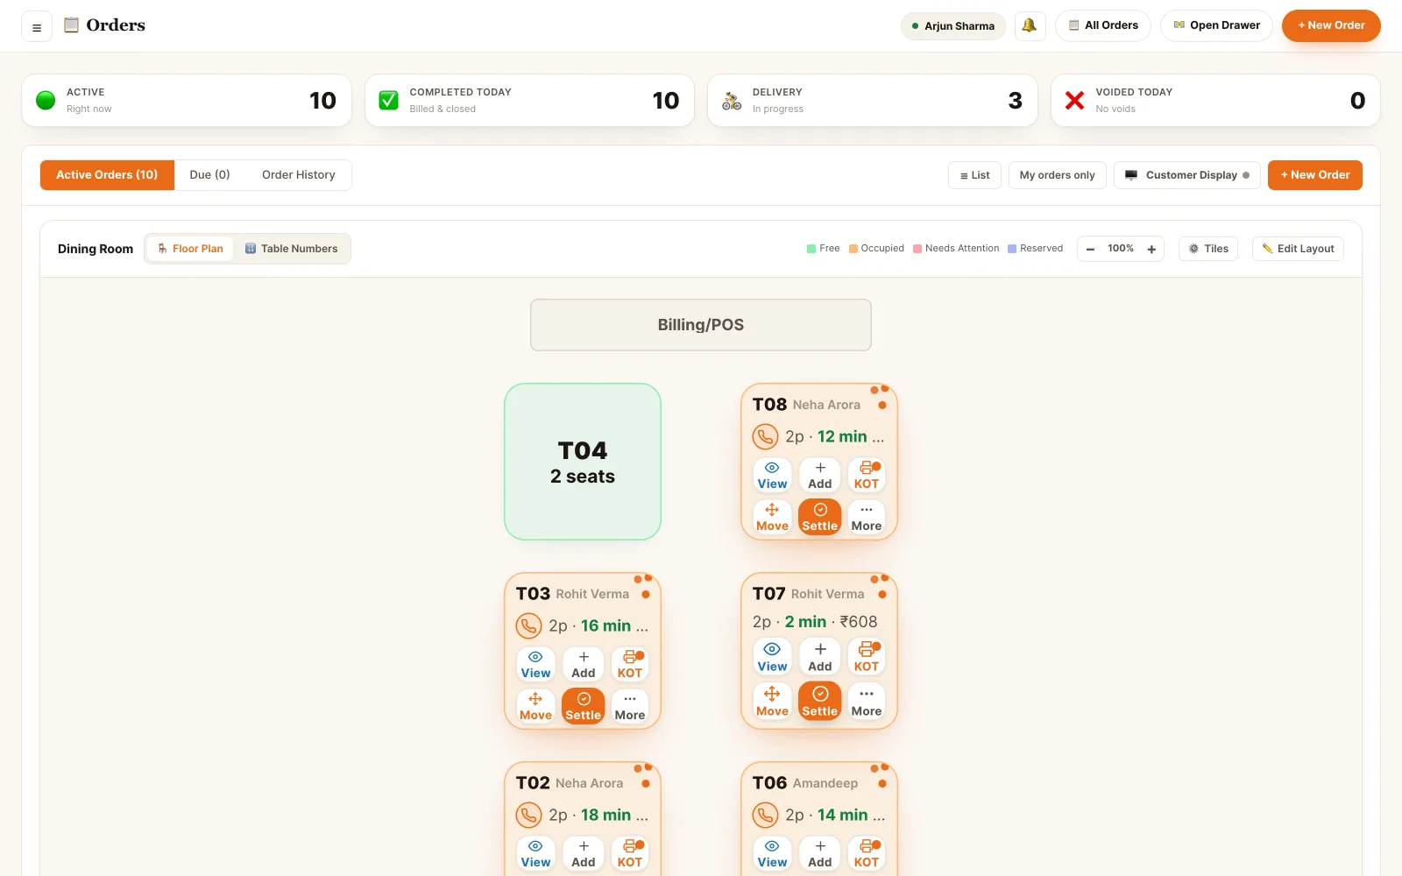Settle the bill for T03
Viewport: 1402px width, 876px height.
[584, 706]
